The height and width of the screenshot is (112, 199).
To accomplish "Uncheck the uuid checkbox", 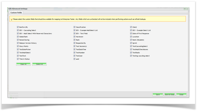I will click(x=74, y=59).
